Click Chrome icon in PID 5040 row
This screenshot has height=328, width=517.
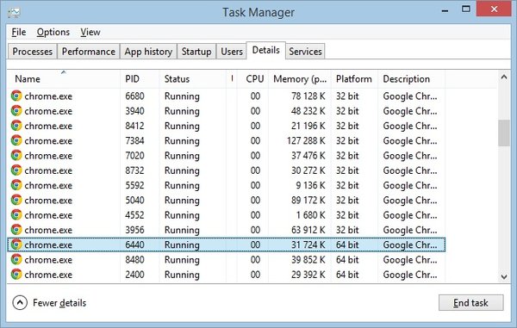point(16,200)
